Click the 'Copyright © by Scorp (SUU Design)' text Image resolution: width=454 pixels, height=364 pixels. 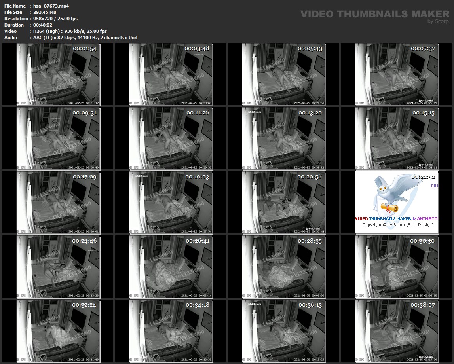pyautogui.click(x=397, y=225)
